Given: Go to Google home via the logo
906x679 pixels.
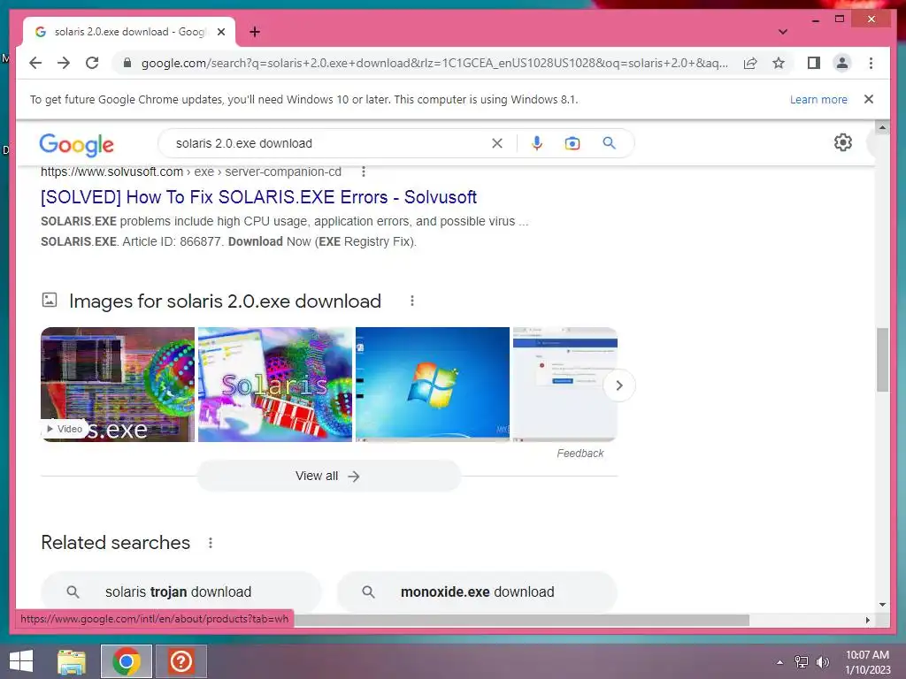Looking at the screenshot, I should [76, 144].
